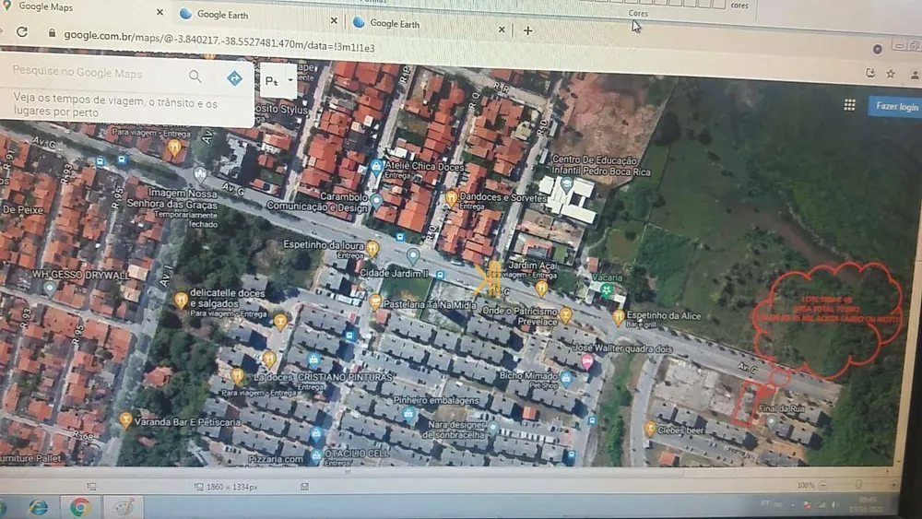Image resolution: width=922 pixels, height=519 pixels.
Task: Close the Google Maps tab
Action: click(x=160, y=12)
